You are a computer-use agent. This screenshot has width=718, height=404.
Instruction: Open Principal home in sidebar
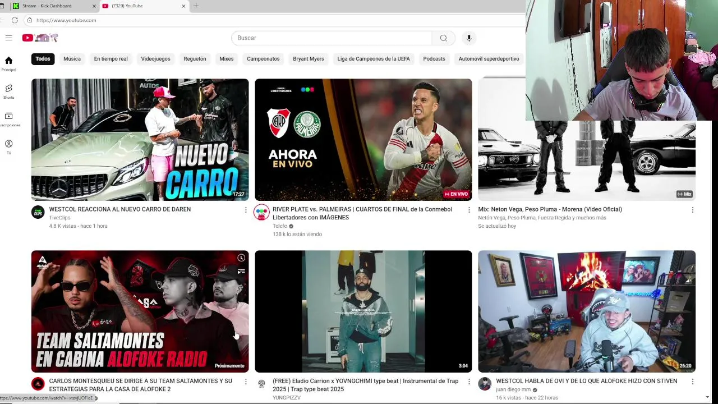point(8,64)
